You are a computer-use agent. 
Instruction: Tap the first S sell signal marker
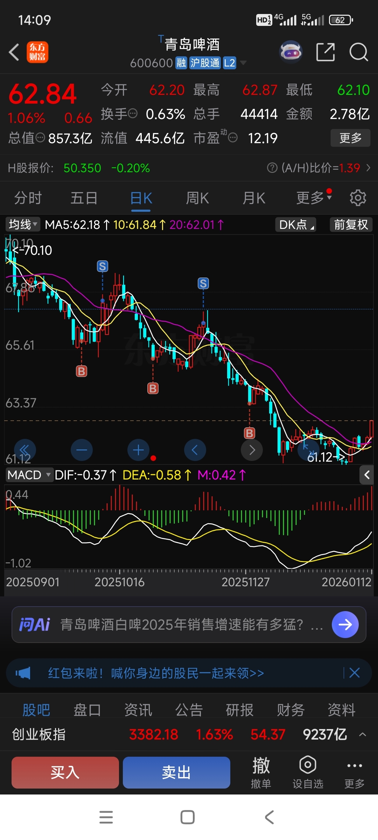pos(103,266)
